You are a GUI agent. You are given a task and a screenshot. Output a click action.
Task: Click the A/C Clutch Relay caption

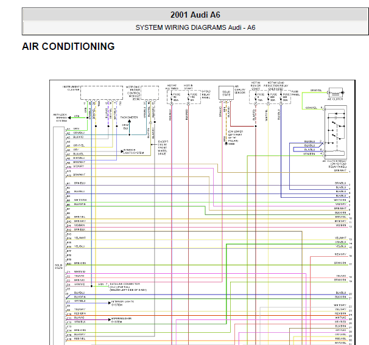pyautogui.click(x=334, y=164)
